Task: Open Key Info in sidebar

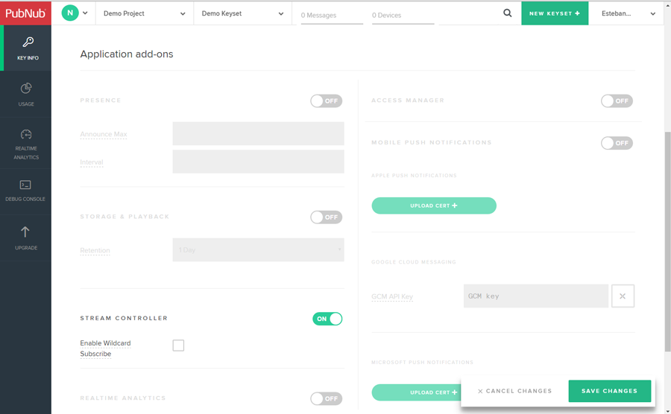Action: coord(28,48)
